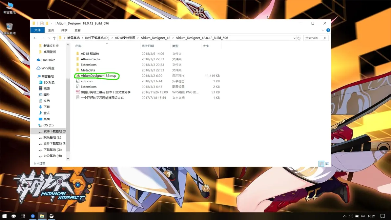Go up one folder level with up arrow
Image resolution: width=391 pixels, height=220 pixels.
pyautogui.click(x=54, y=38)
